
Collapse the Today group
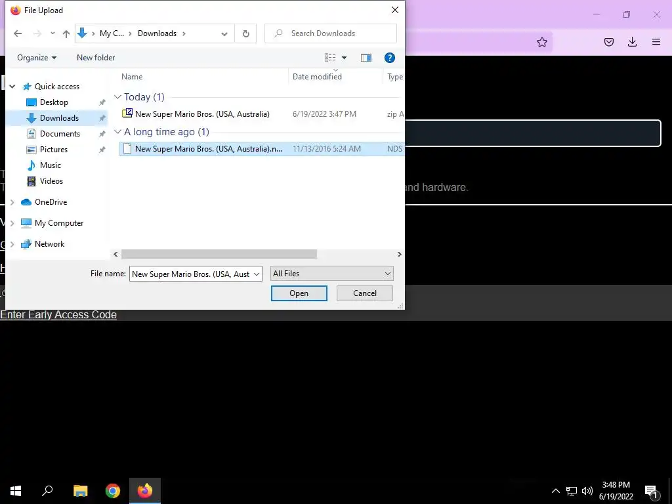(117, 97)
